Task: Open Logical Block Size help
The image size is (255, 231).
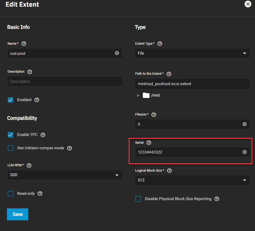Action: (x=169, y=171)
